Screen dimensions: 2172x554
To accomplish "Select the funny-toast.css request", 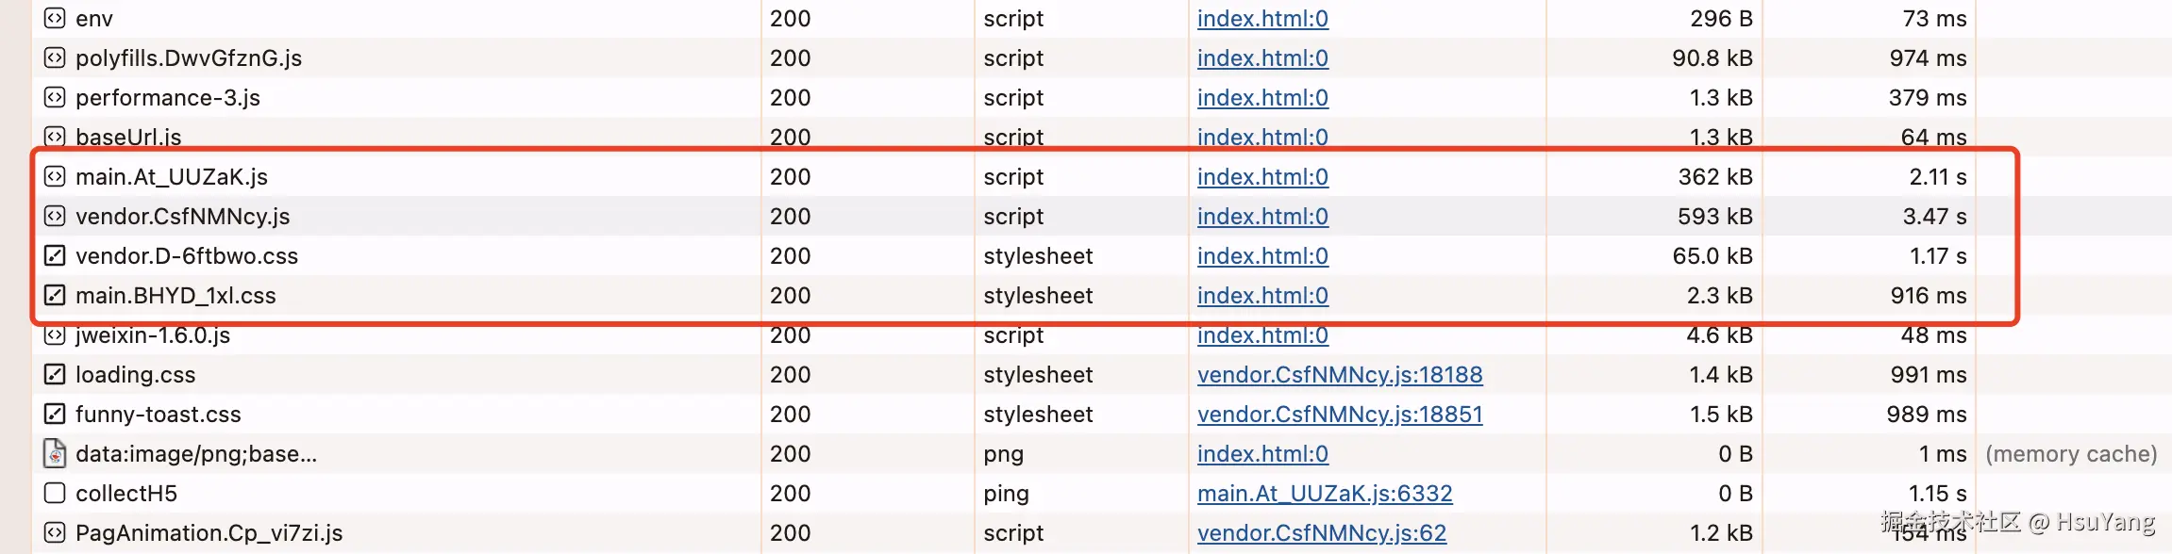I will pyautogui.click(x=159, y=414).
